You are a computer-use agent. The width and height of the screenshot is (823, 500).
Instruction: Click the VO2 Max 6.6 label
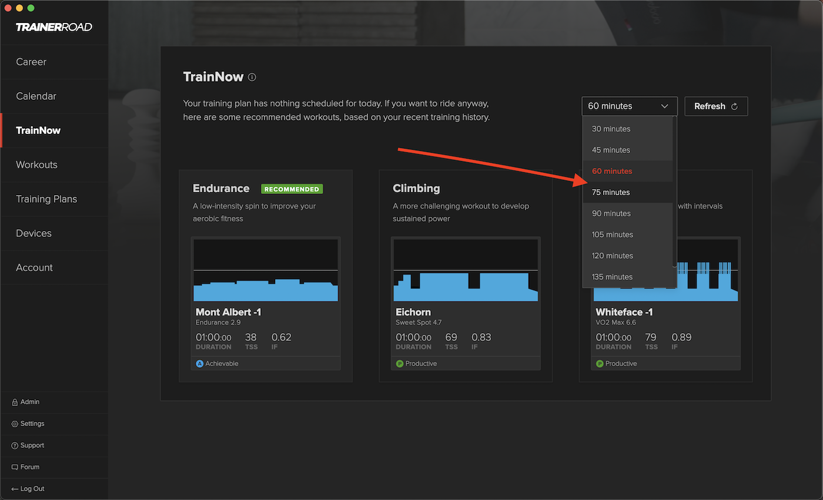(x=616, y=323)
